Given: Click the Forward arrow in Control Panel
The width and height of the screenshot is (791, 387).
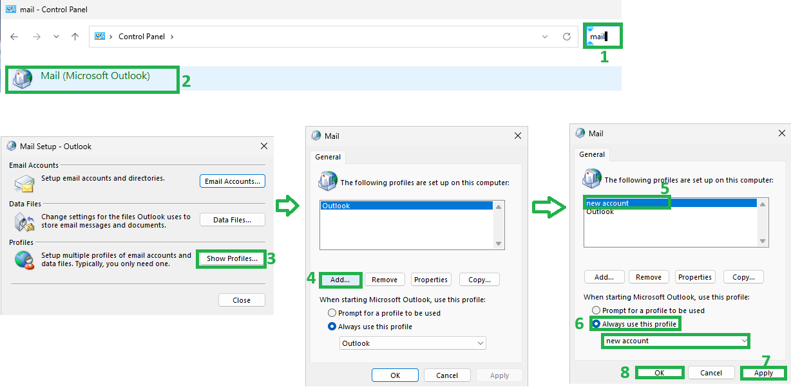Looking at the screenshot, I should coord(37,37).
